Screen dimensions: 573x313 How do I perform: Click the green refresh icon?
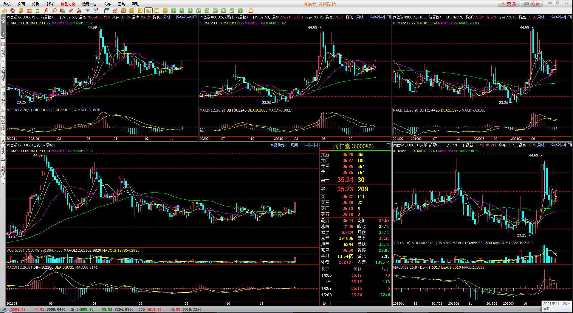38,11
